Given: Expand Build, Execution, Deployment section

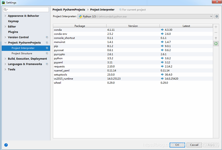Looking at the screenshot, I should [5, 59].
